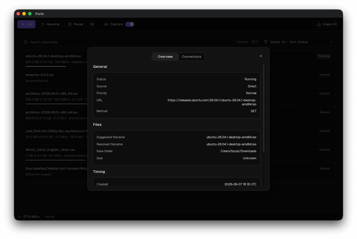
Task: Click the Created timestamp value
Action: click(x=240, y=184)
